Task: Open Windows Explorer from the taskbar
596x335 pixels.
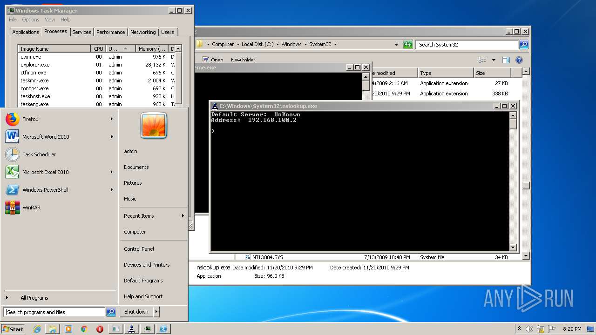Action: coord(53,329)
